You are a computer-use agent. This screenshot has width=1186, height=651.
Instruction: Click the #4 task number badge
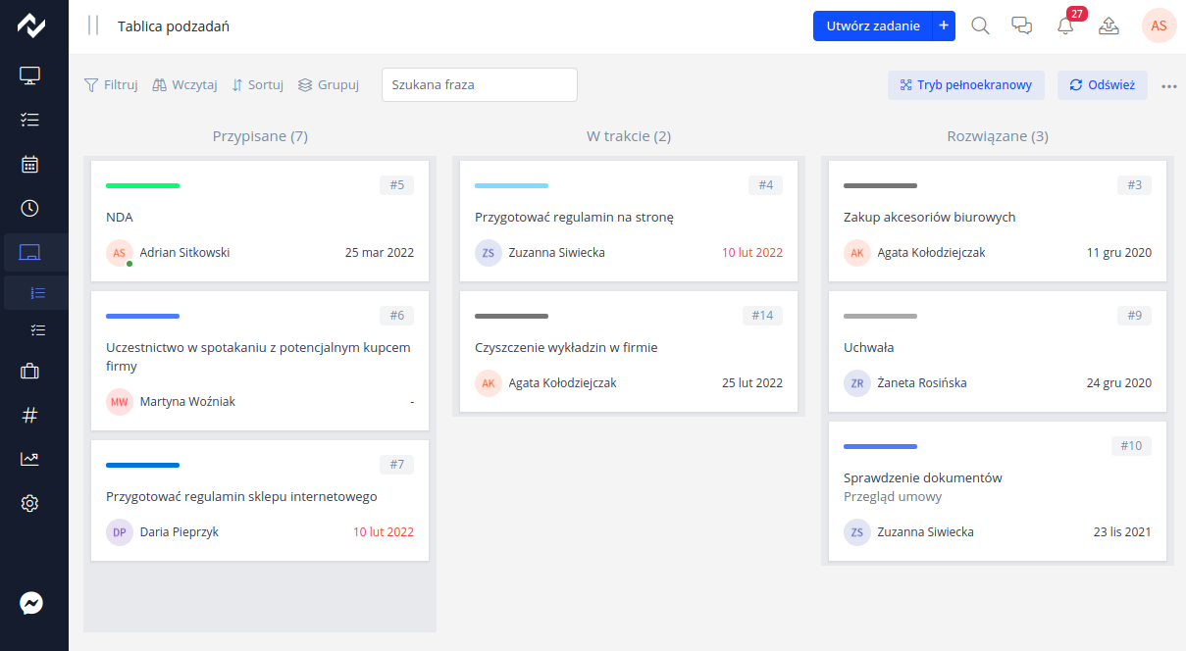pos(765,185)
